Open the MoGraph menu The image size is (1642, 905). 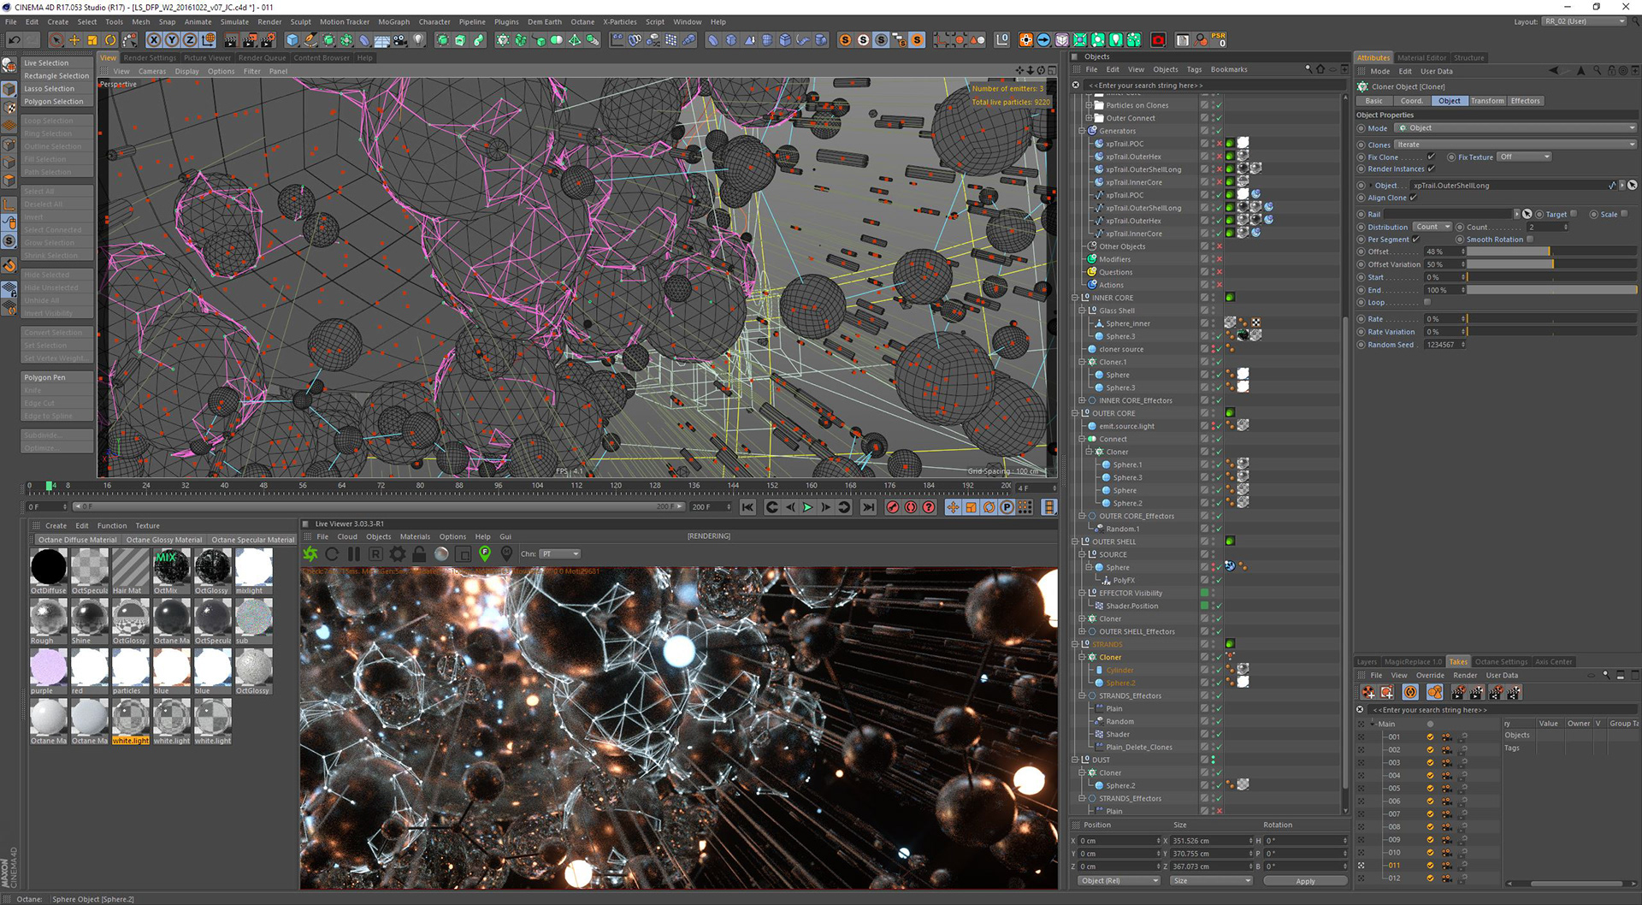pyautogui.click(x=393, y=22)
